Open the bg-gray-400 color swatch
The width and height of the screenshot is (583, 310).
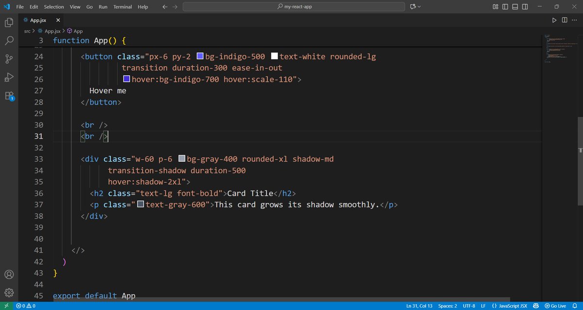182,158
